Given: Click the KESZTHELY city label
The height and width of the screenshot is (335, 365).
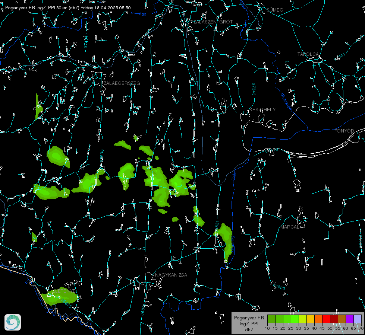Looking at the screenshot, I should tap(262, 109).
